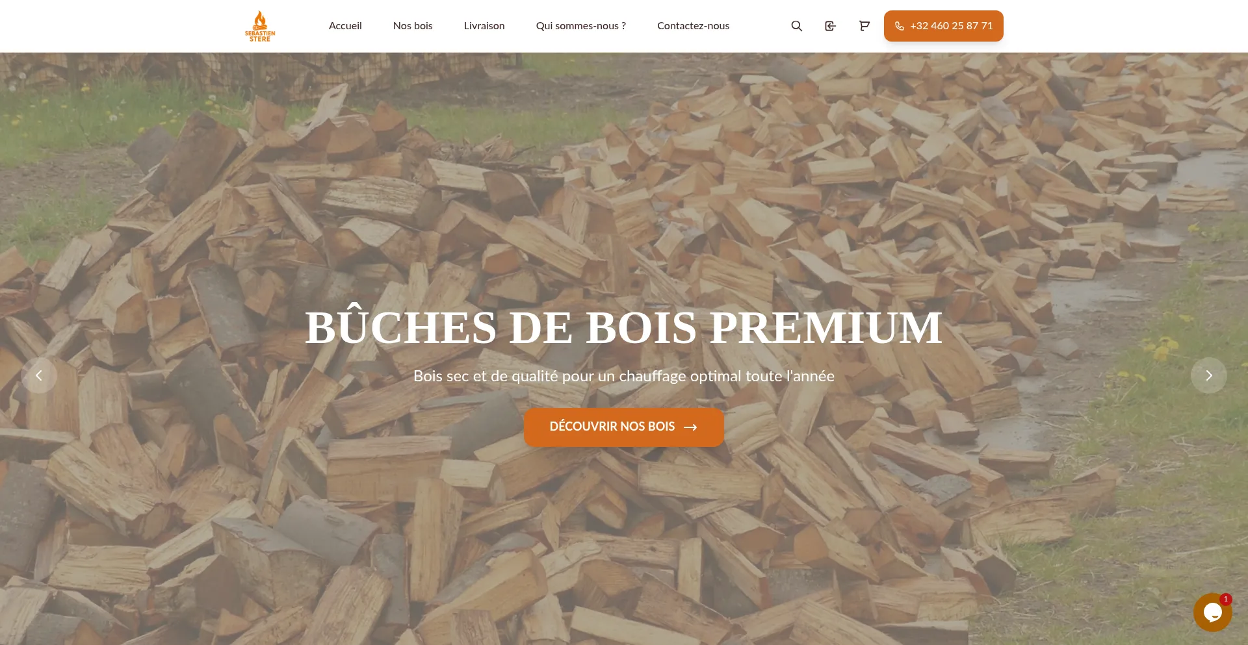Click the phone handset icon in header
Screen dimensions: 1248x645
pos(900,26)
